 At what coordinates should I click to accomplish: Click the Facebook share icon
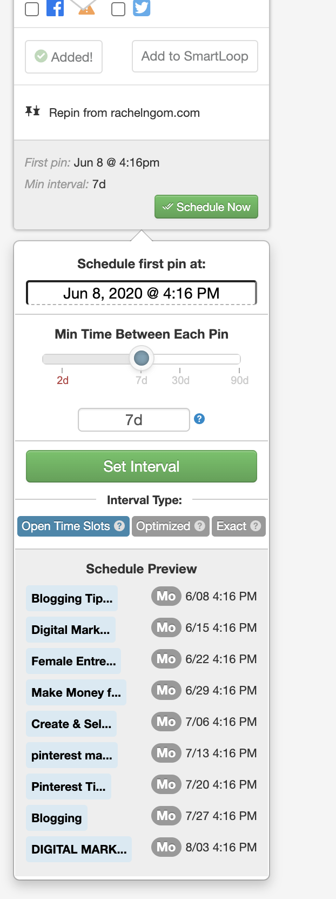[x=55, y=8]
